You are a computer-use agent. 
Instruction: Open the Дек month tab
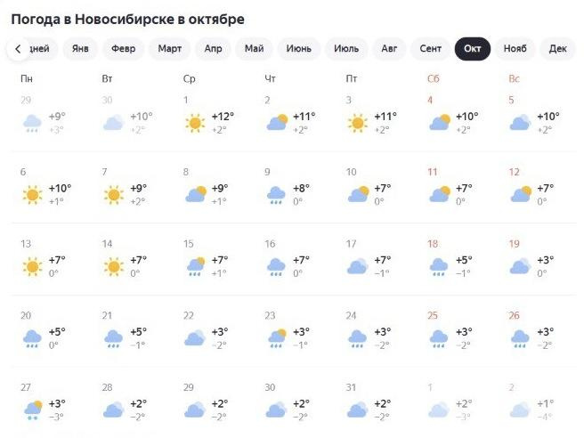(x=558, y=48)
